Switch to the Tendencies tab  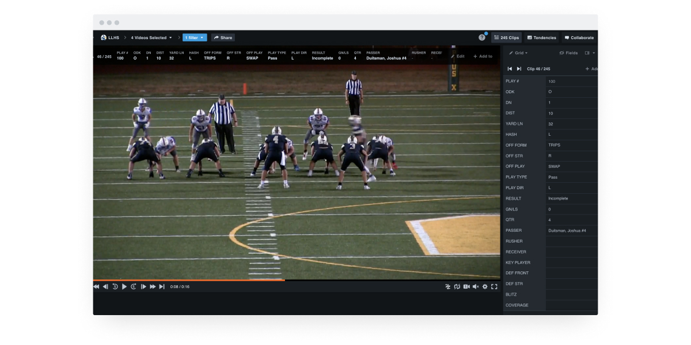(541, 37)
